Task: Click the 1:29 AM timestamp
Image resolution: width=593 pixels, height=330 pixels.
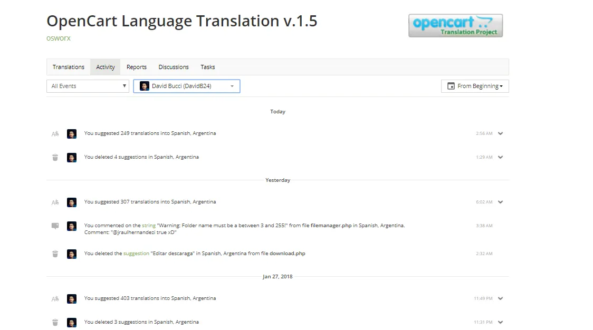Action: 484,157
